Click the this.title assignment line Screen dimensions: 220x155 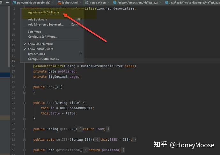pos(59,113)
